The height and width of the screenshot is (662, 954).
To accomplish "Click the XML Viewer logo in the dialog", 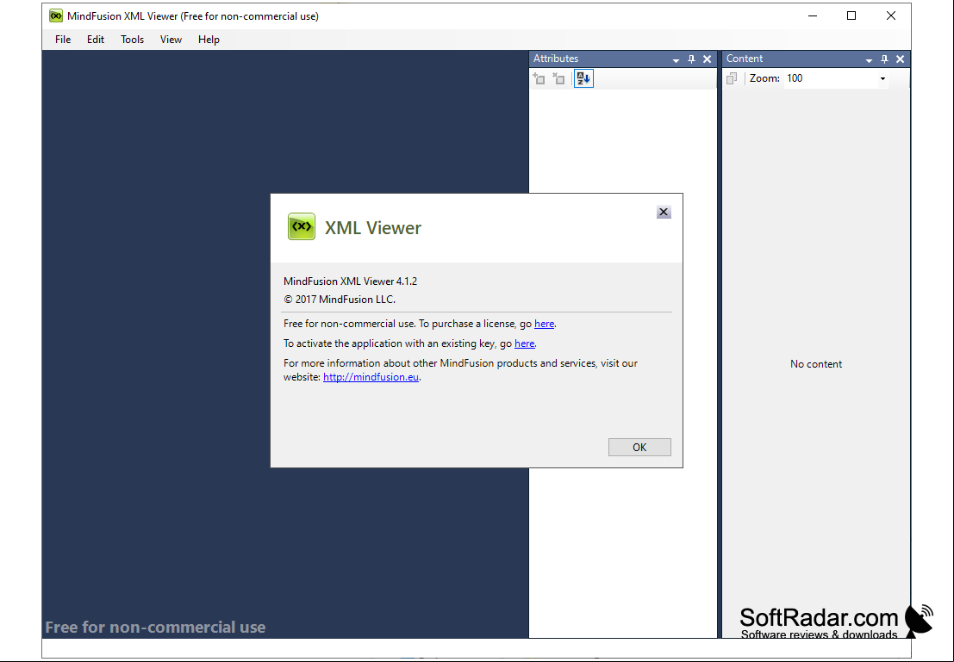I will point(301,226).
